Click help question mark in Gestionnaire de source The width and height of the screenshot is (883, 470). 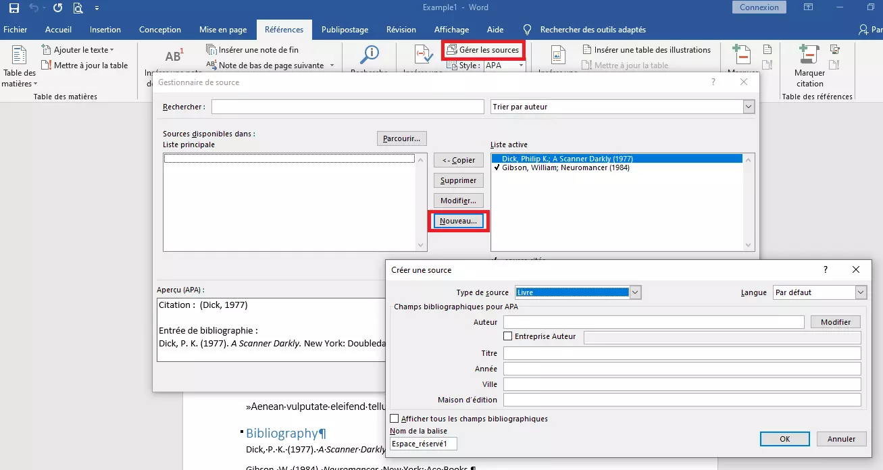(713, 82)
